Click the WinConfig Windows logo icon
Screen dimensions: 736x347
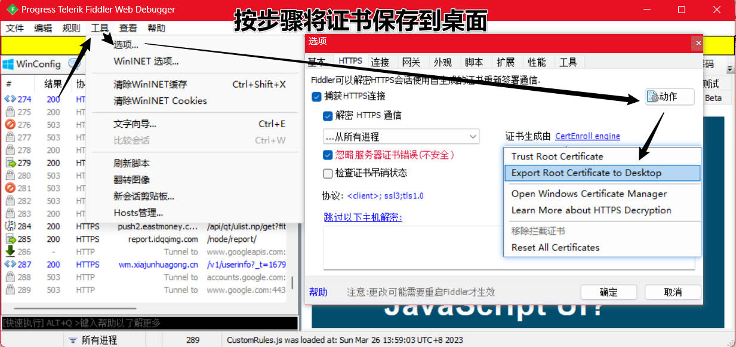coord(8,64)
